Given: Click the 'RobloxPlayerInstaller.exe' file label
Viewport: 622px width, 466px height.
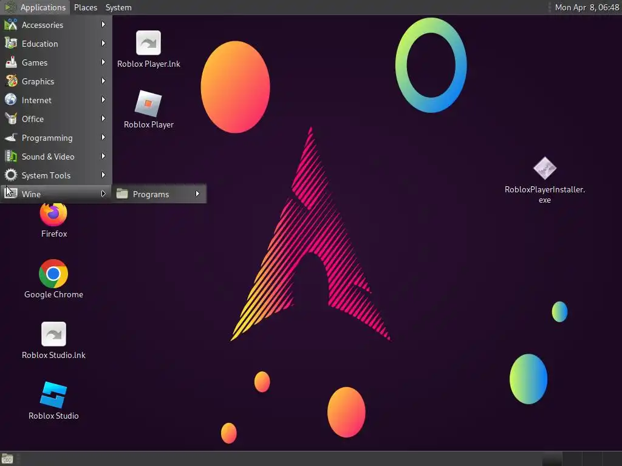Looking at the screenshot, I should coord(545,195).
